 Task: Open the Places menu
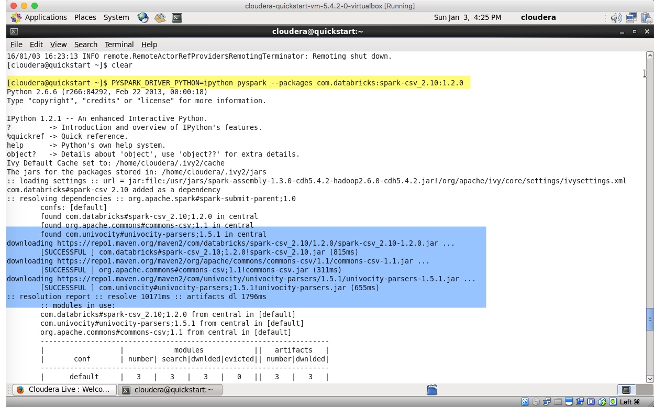point(85,17)
